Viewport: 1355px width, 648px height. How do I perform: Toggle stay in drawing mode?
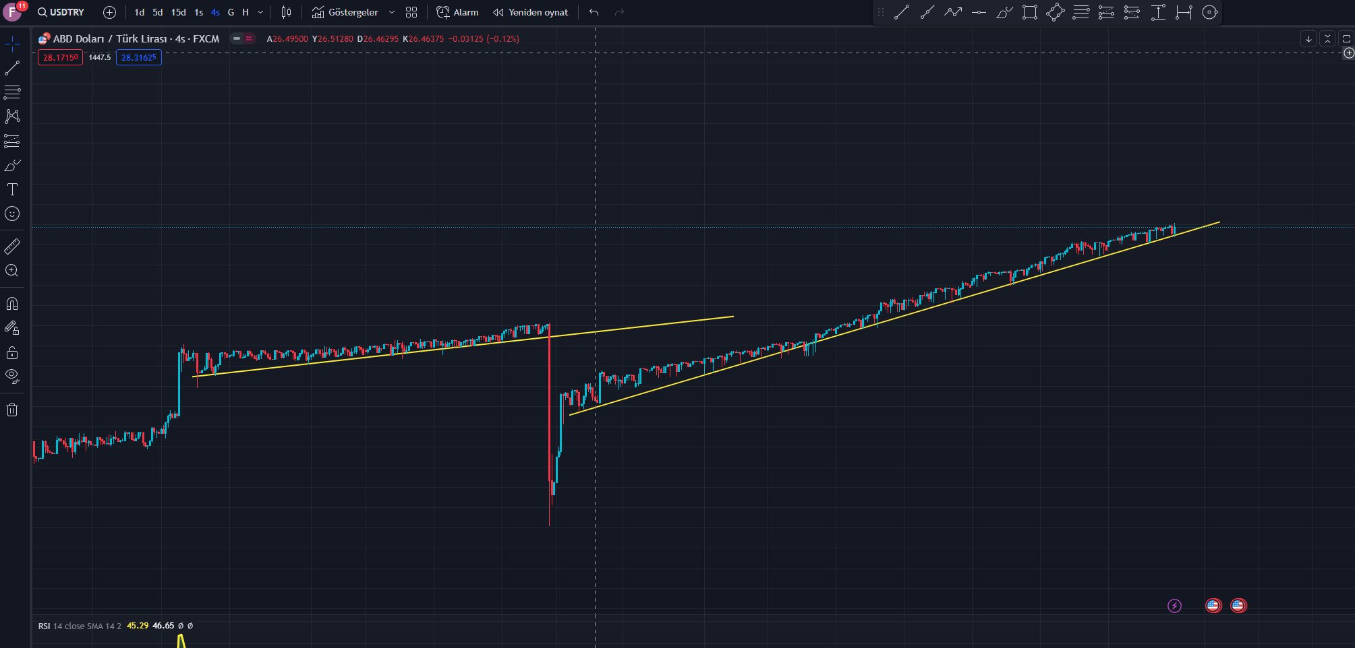[12, 328]
